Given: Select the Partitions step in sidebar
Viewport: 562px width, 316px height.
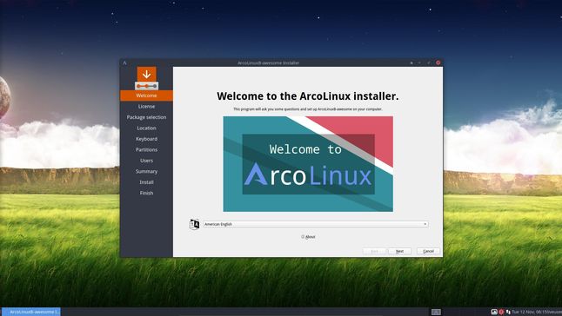Looking at the screenshot, I should 146,149.
